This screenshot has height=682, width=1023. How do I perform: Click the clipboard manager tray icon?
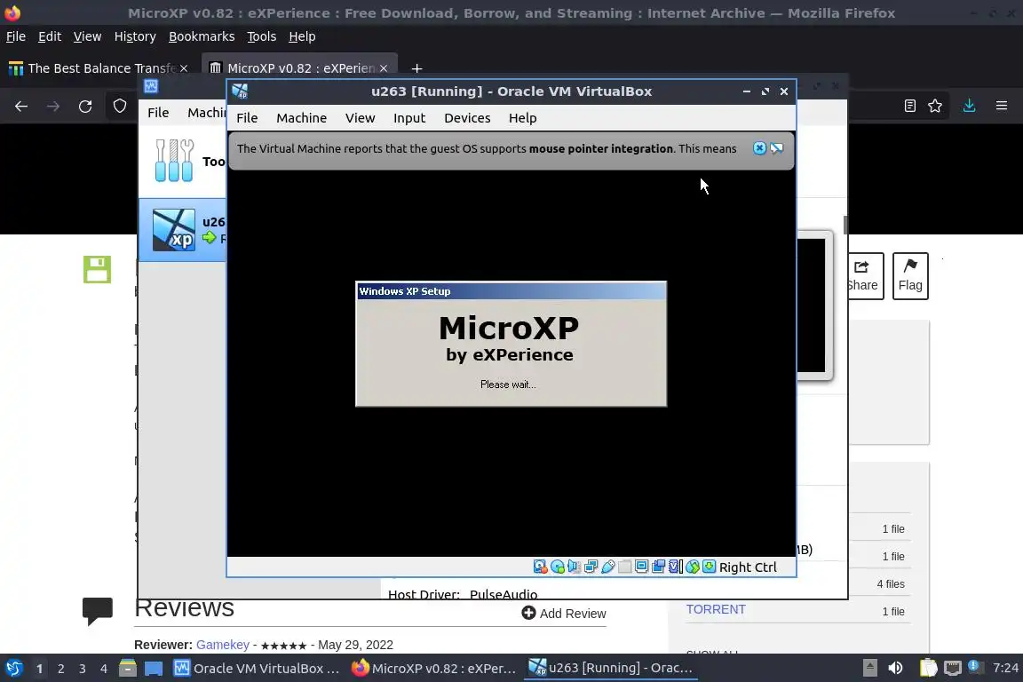[928, 668]
